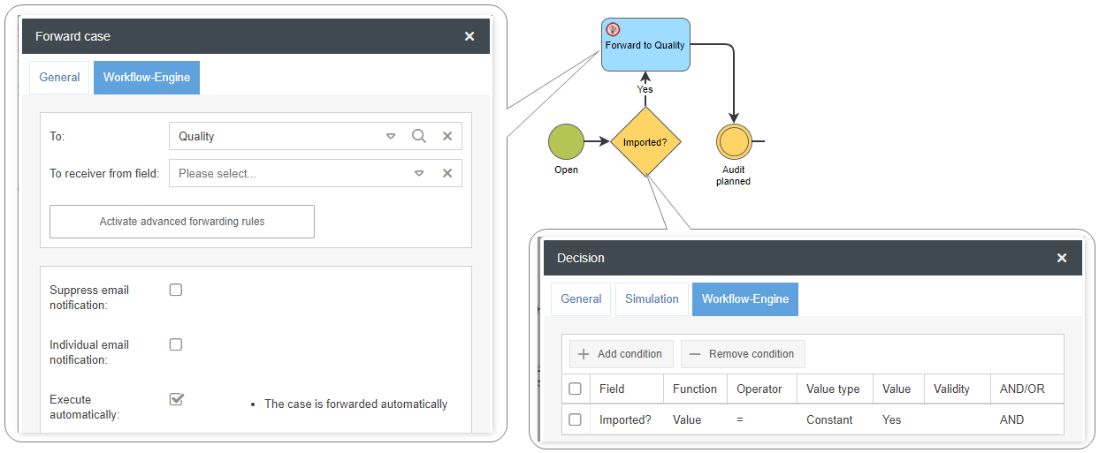
Task: Click the Imported? decision diamond
Action: point(645,141)
